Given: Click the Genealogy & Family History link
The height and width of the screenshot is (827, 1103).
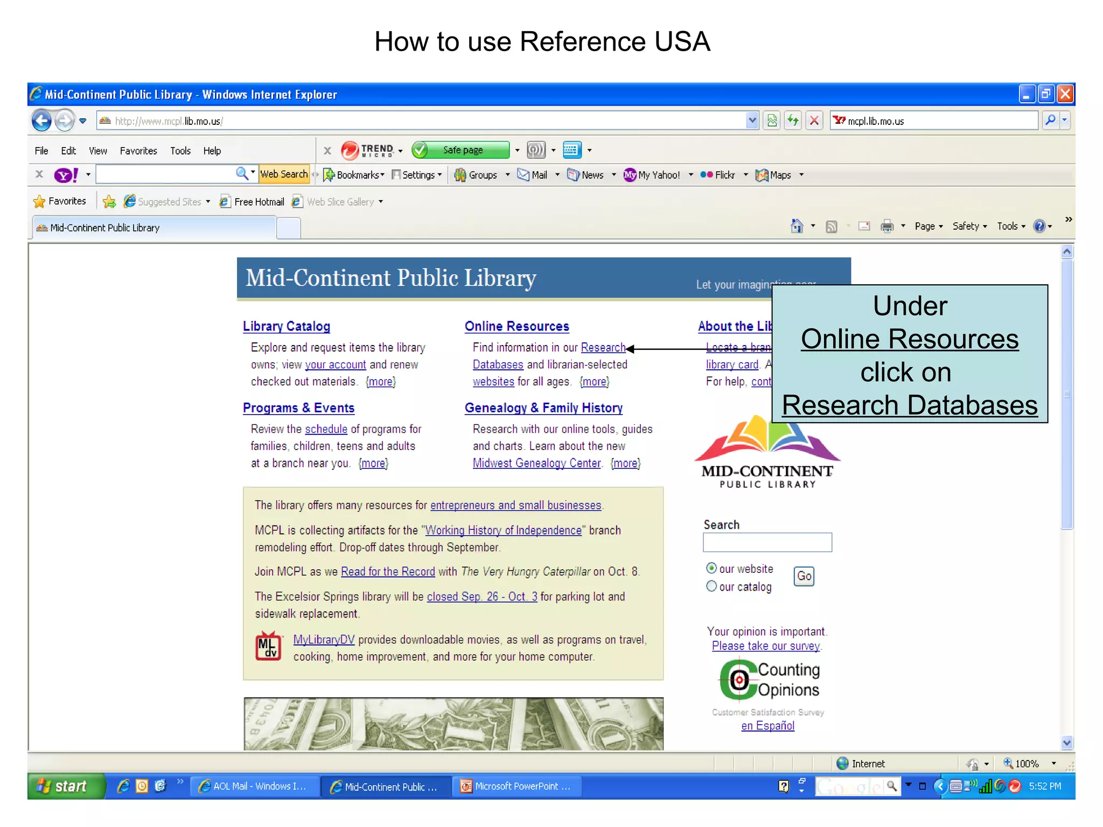Looking at the screenshot, I should [543, 408].
